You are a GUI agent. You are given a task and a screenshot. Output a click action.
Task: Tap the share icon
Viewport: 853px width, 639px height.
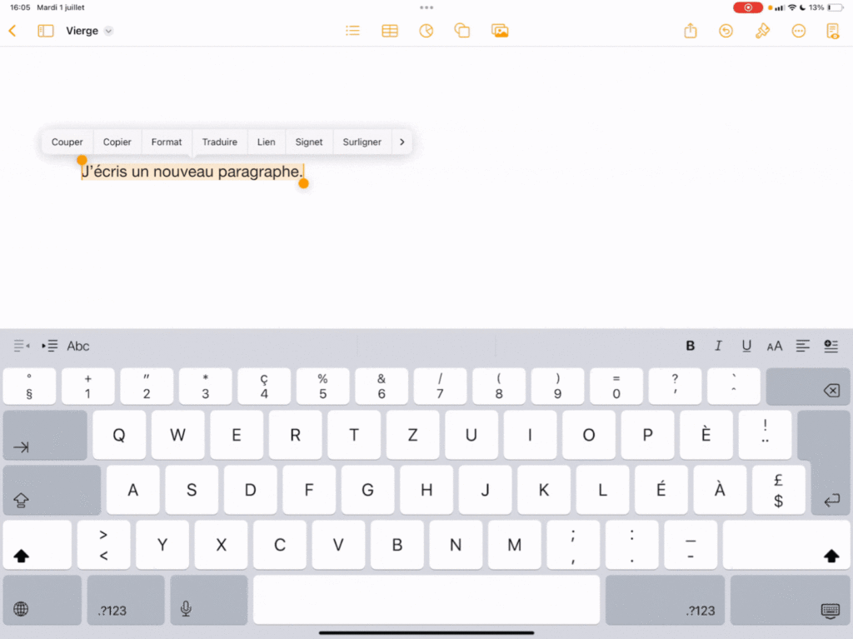[691, 31]
